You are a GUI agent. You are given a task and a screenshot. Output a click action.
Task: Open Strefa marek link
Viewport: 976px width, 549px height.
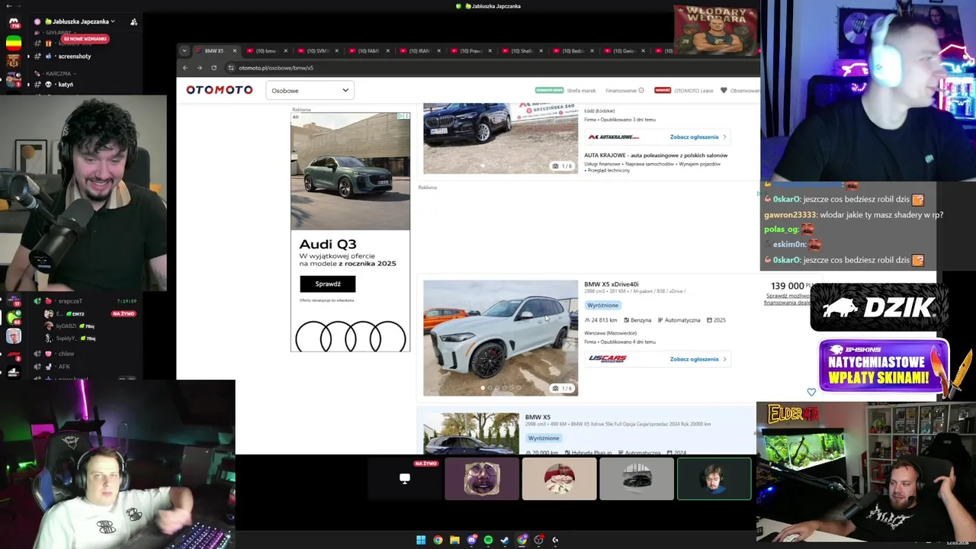(x=582, y=91)
